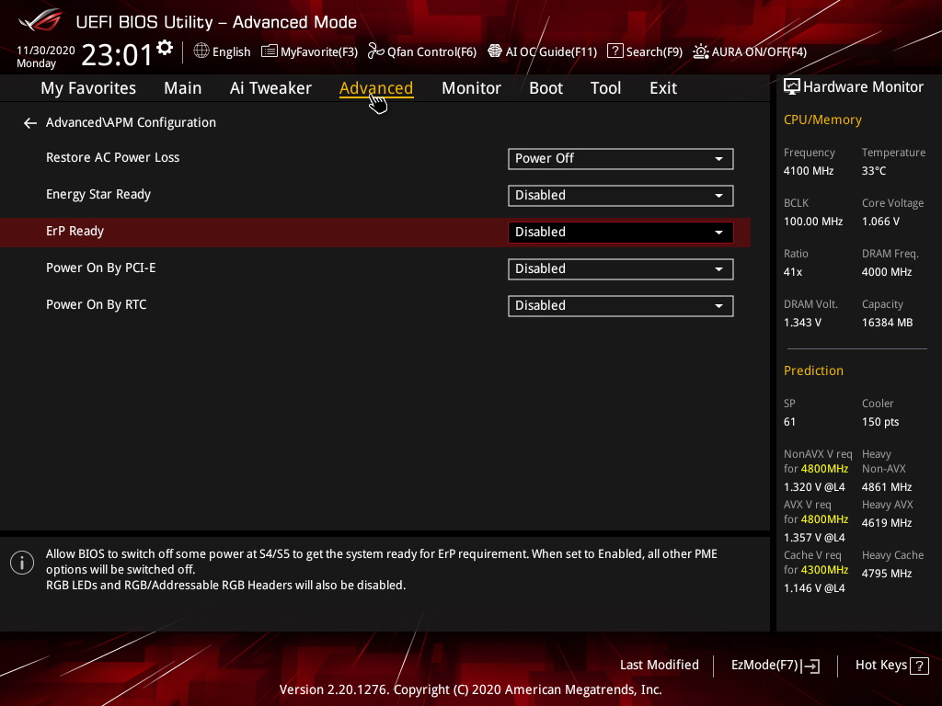
Task: Open Search(F9)
Action: (x=645, y=51)
